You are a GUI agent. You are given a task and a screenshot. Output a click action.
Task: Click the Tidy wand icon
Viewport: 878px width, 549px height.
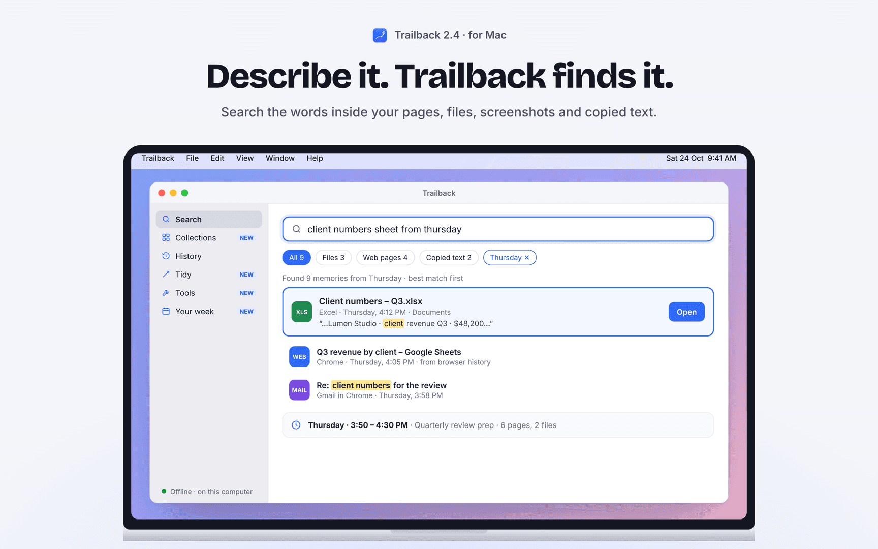[166, 274]
